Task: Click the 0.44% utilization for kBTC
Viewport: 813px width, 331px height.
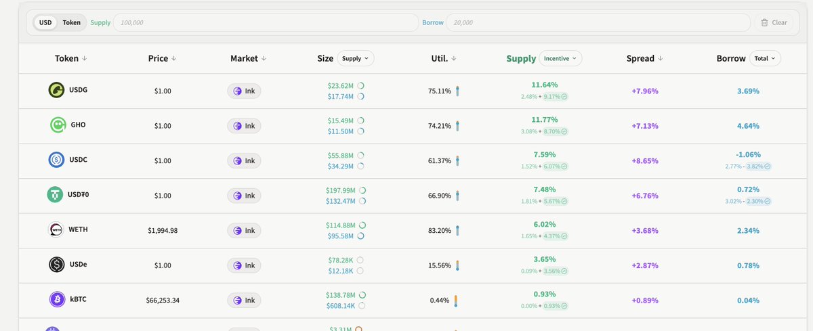Action: [x=440, y=301]
